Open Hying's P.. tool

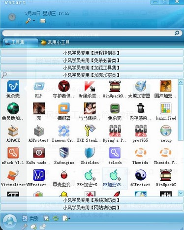[115, 134]
